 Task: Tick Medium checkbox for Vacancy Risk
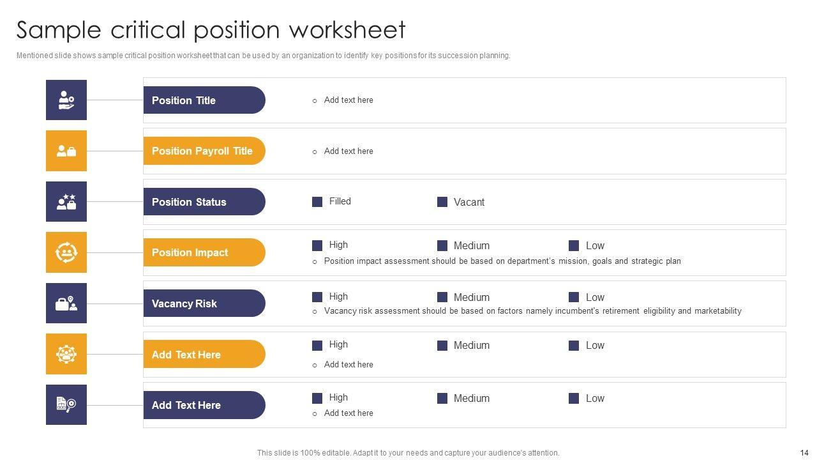(x=442, y=297)
